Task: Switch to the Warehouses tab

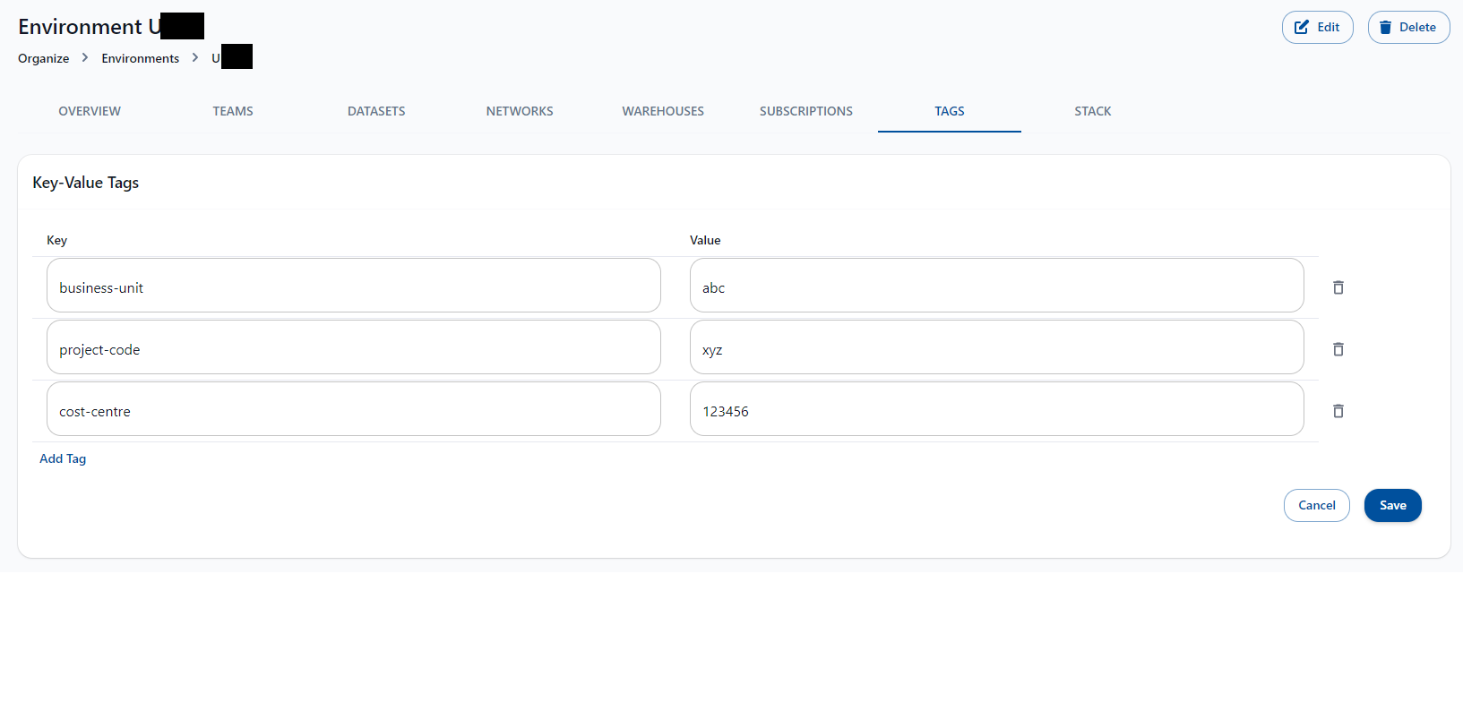Action: click(663, 111)
